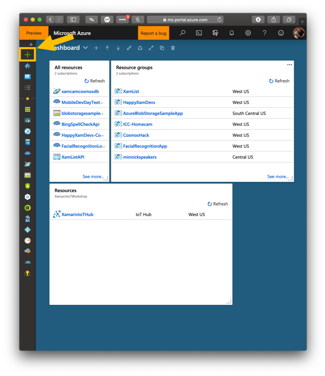
Task: Click See more in All resources tile
Action: click(x=93, y=176)
